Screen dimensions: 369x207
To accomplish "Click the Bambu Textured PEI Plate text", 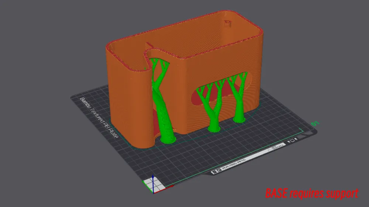I will point(99,117).
